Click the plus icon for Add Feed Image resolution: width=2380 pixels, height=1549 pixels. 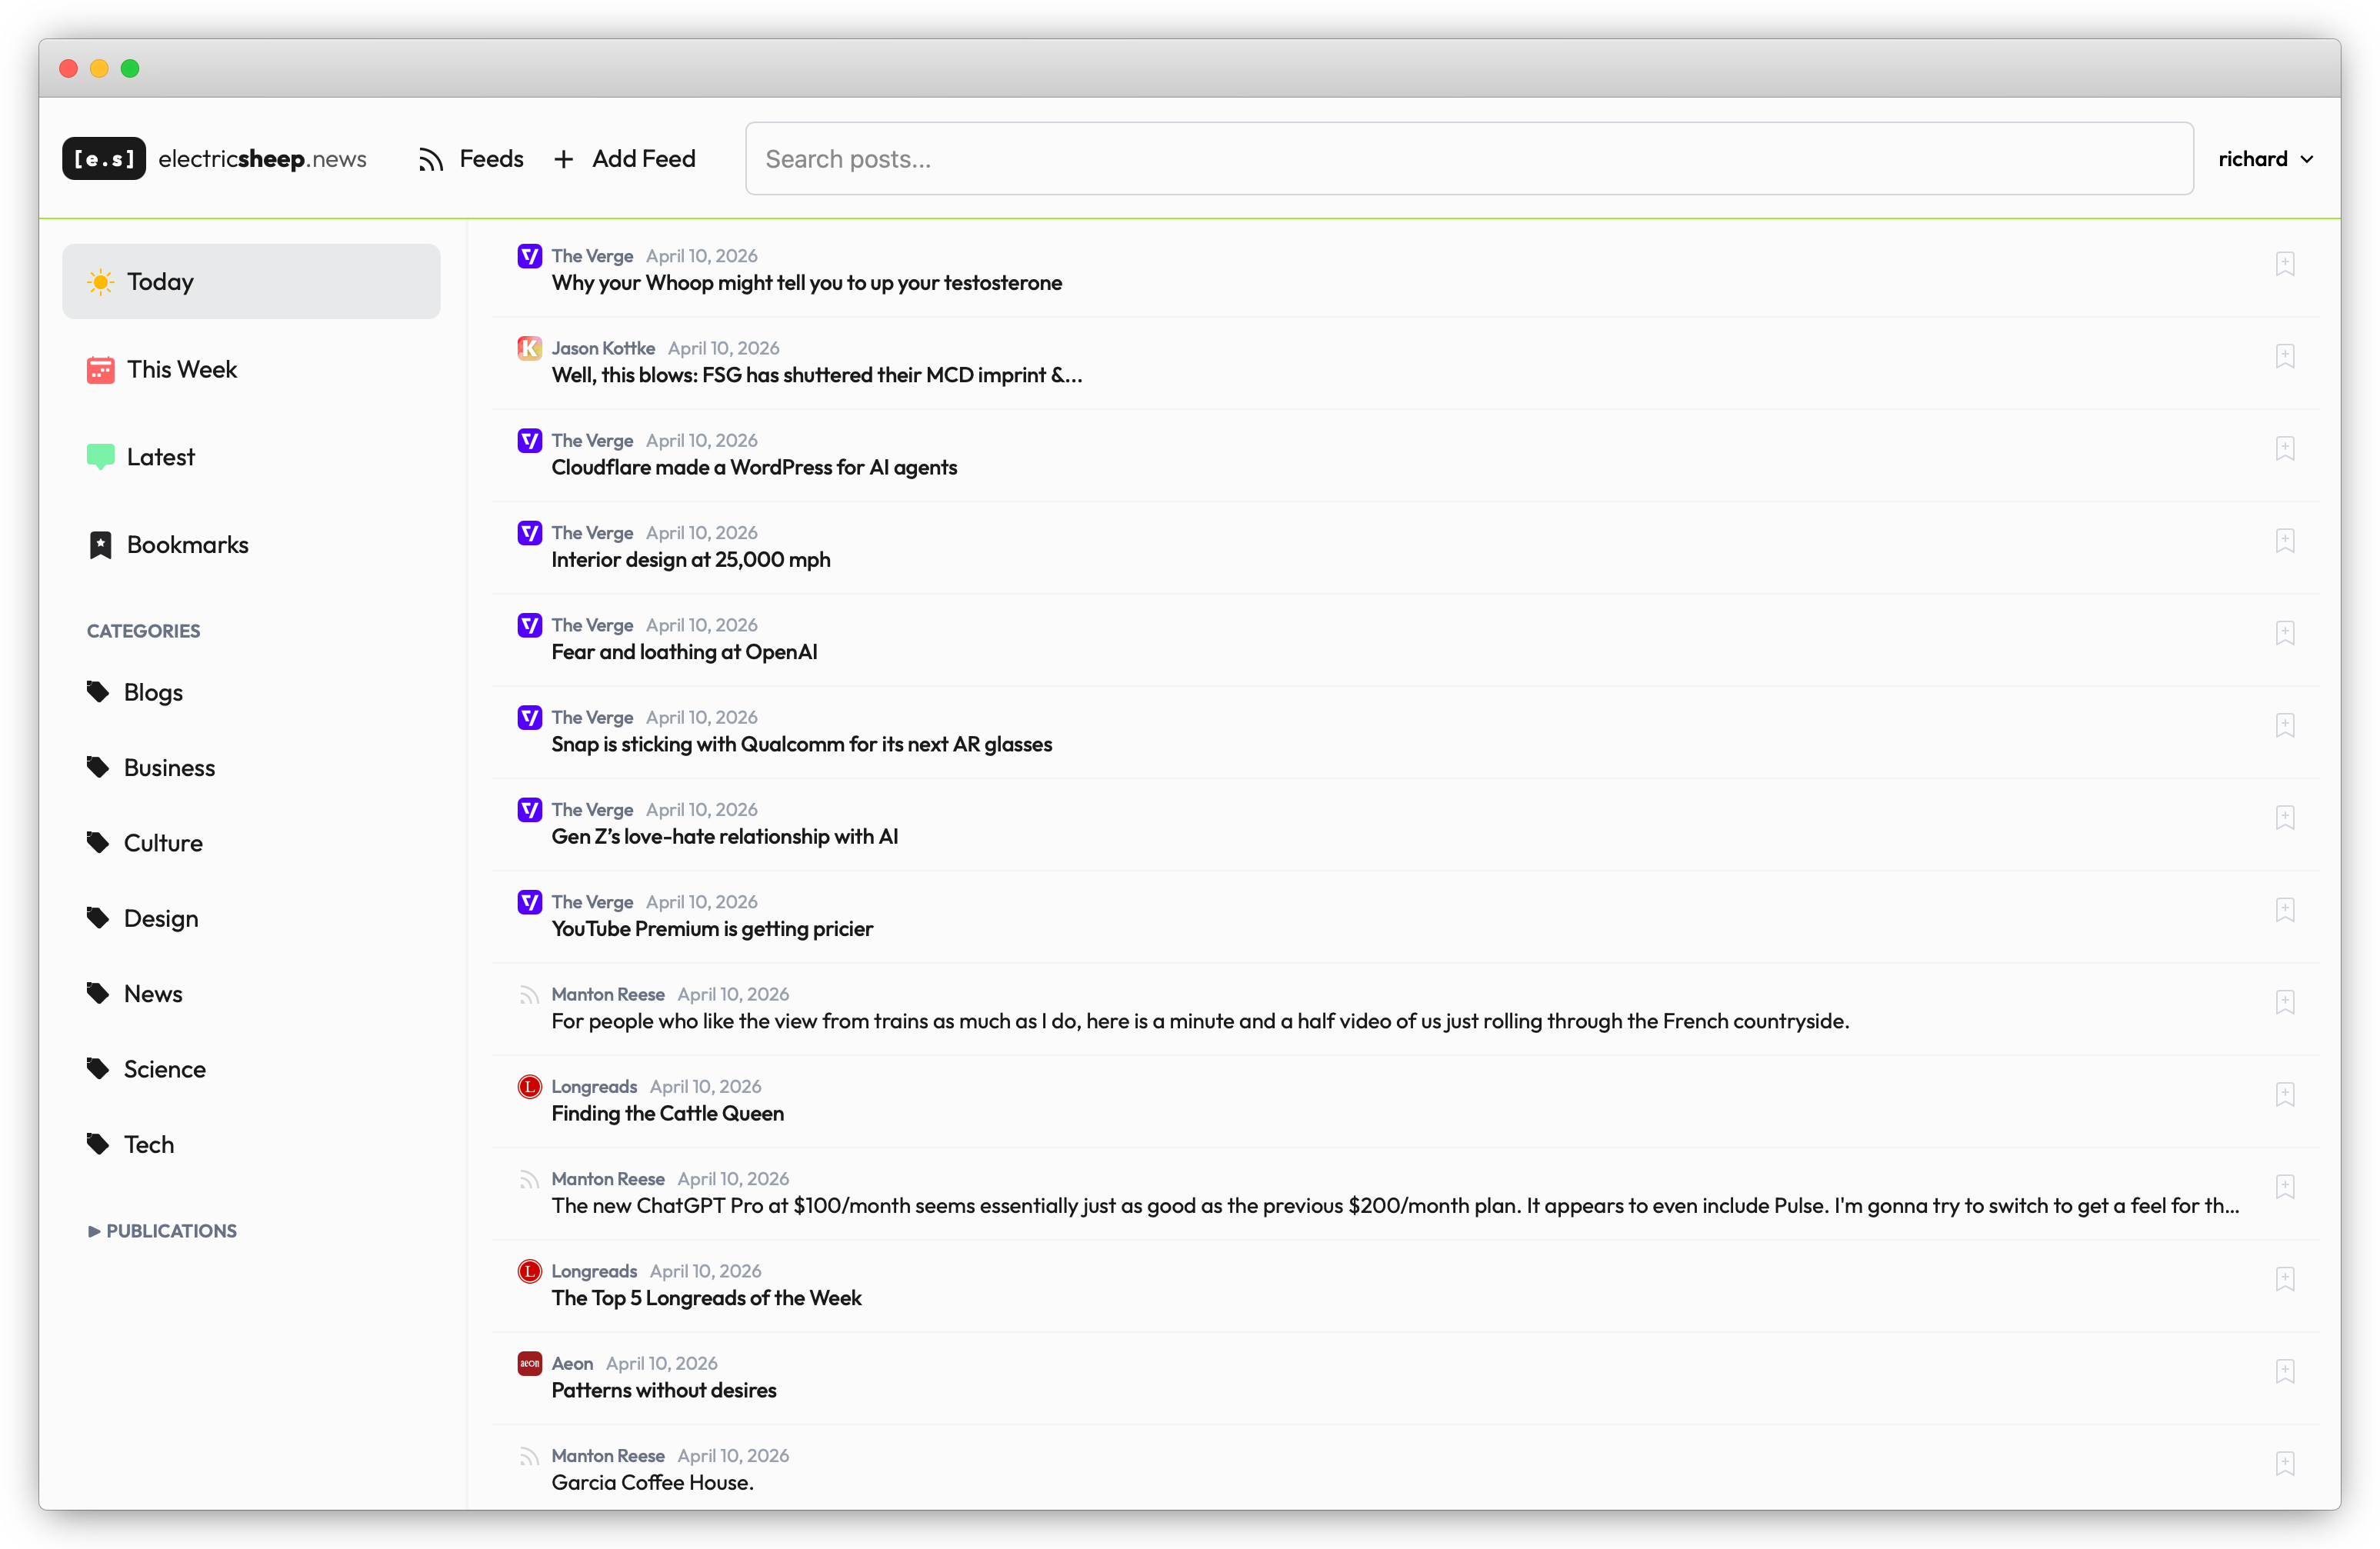tap(564, 160)
